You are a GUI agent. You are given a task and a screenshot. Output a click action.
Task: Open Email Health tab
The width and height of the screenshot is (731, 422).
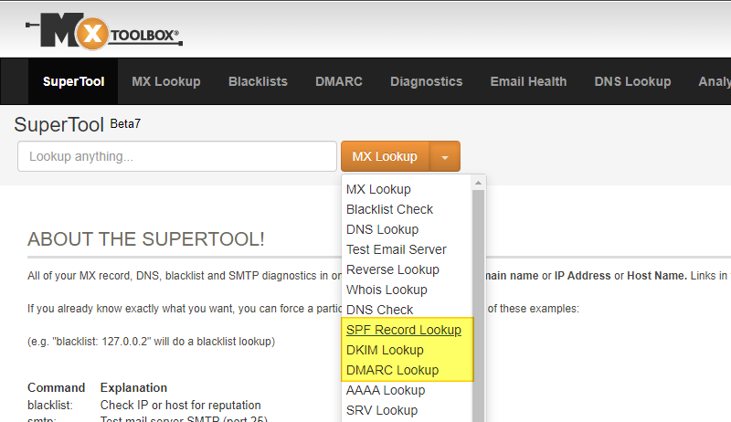pyautogui.click(x=528, y=81)
